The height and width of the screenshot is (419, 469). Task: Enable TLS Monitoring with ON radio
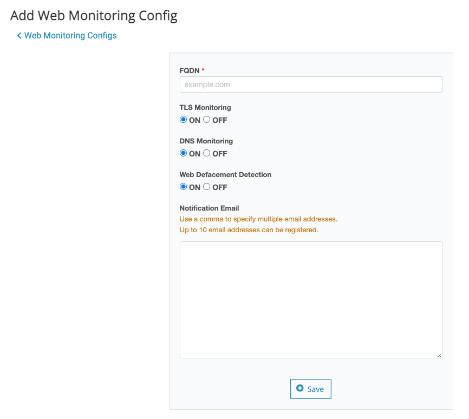[184, 120]
